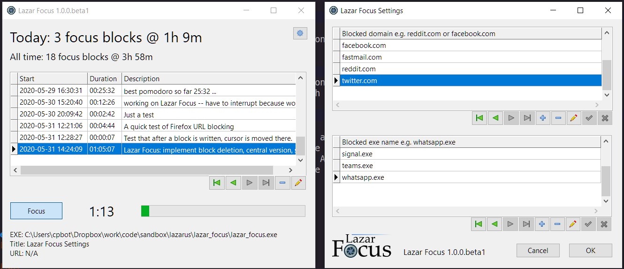Go to last blocked domain record
The image size is (624, 269).
coord(527,118)
